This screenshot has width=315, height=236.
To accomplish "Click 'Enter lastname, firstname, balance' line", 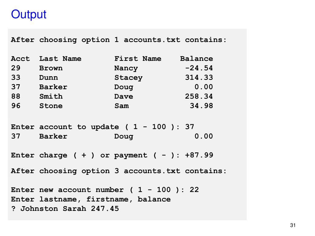I will click(91, 199).
